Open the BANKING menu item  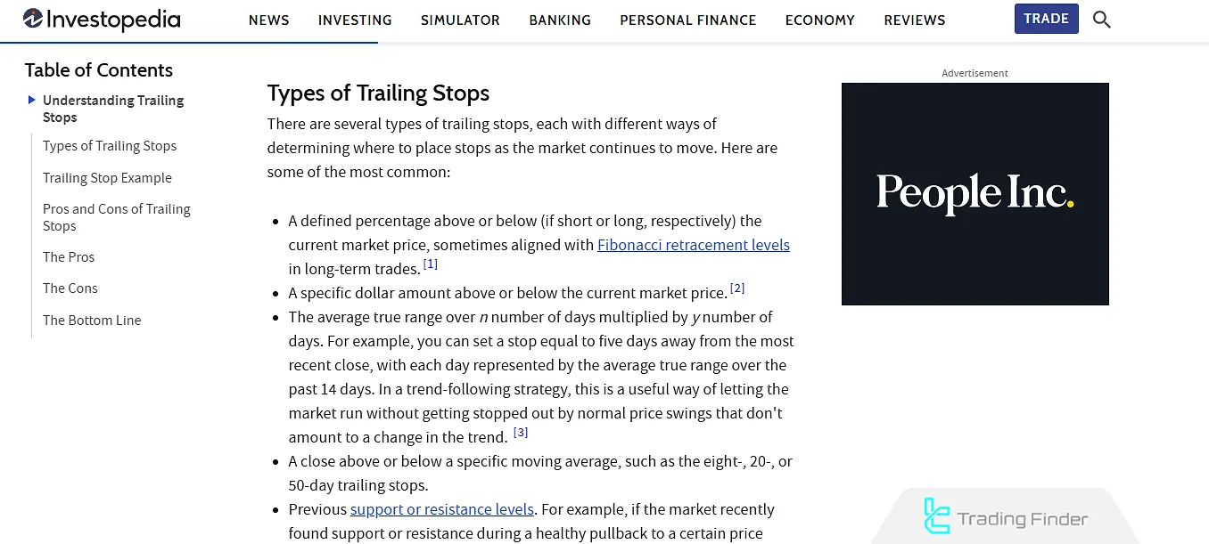click(560, 20)
